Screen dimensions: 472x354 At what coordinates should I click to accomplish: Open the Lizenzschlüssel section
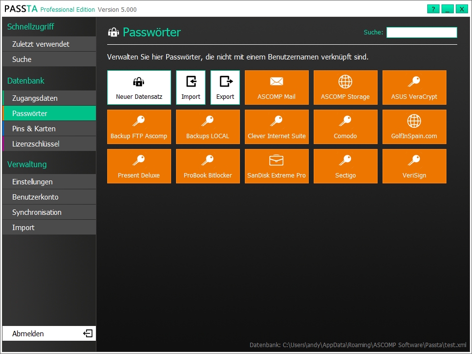[x=49, y=144]
